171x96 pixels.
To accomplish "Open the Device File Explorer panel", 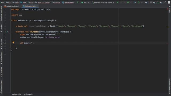I will tap(170, 86).
